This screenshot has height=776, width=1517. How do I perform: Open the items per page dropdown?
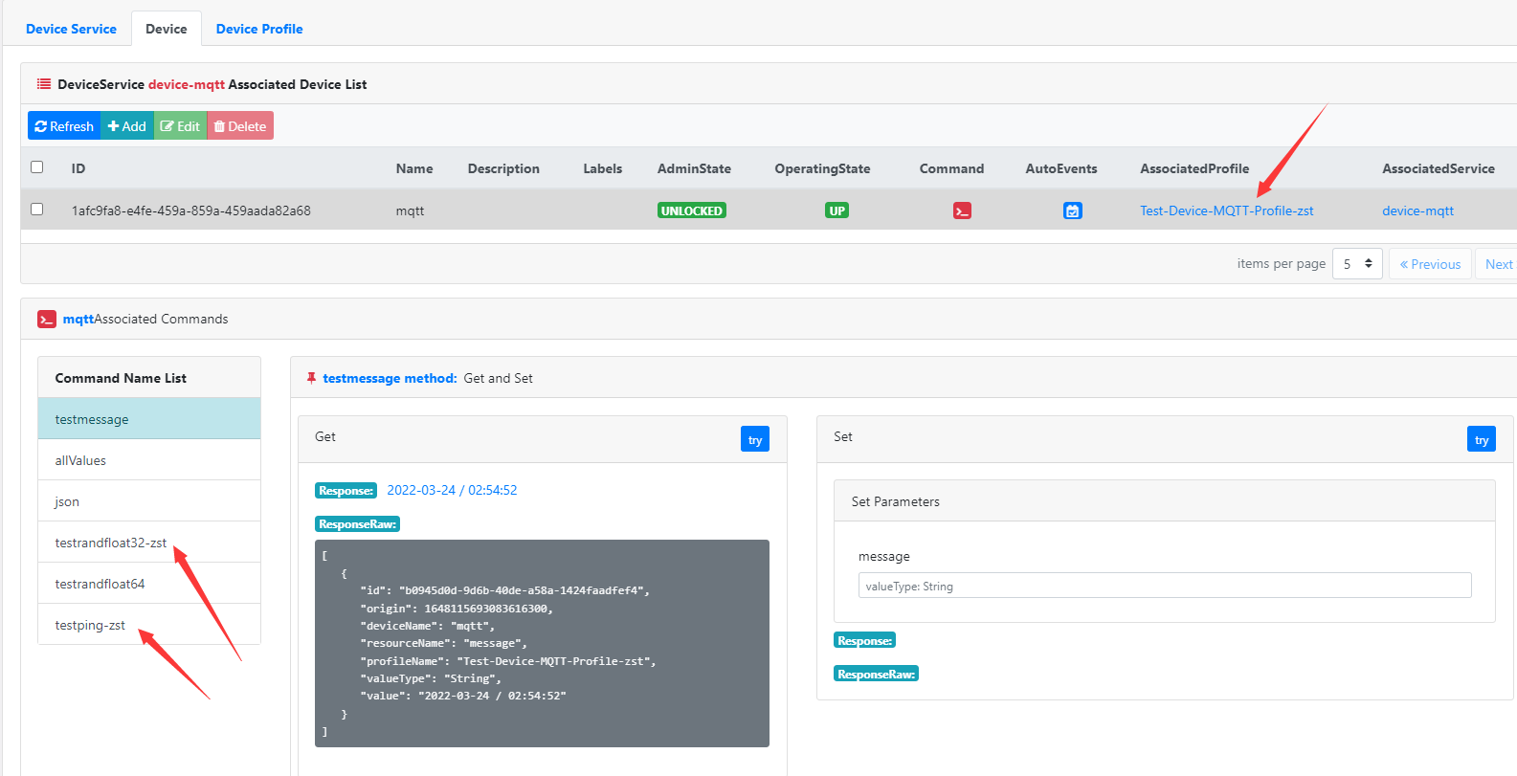tap(1357, 264)
